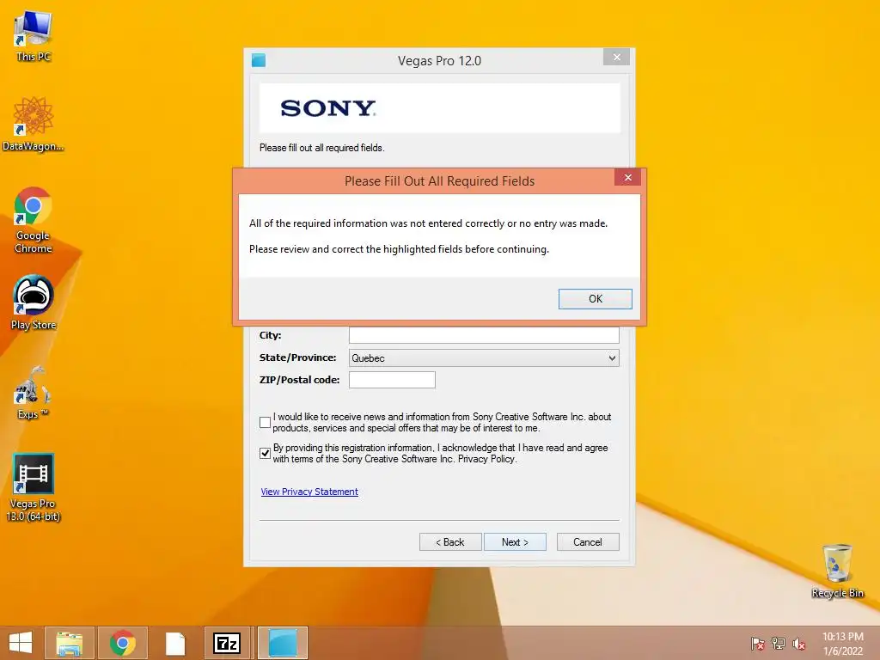Click the City input field
Viewport: 880px width, 660px height.
click(x=484, y=335)
